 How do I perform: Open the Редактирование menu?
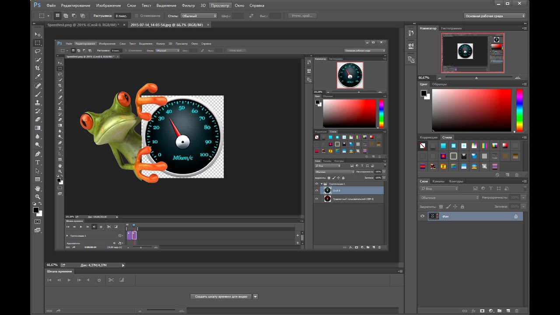(x=76, y=6)
